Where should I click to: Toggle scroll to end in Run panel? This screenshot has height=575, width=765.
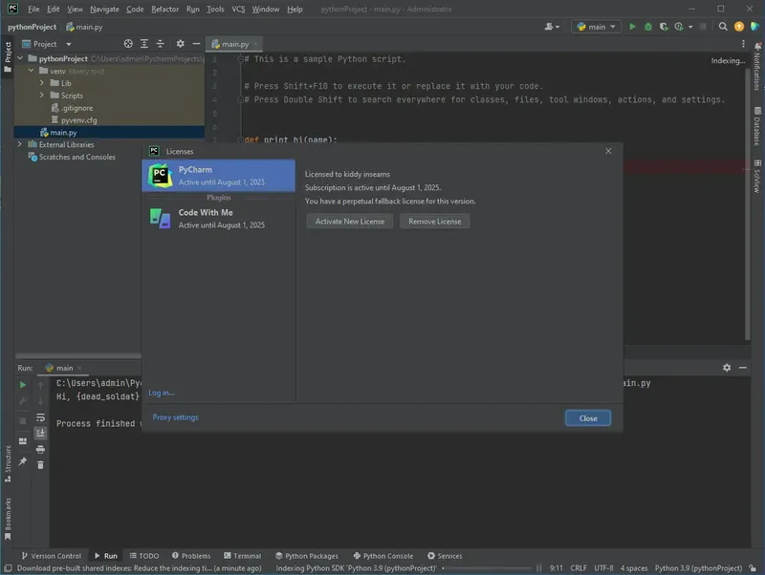coord(40,433)
